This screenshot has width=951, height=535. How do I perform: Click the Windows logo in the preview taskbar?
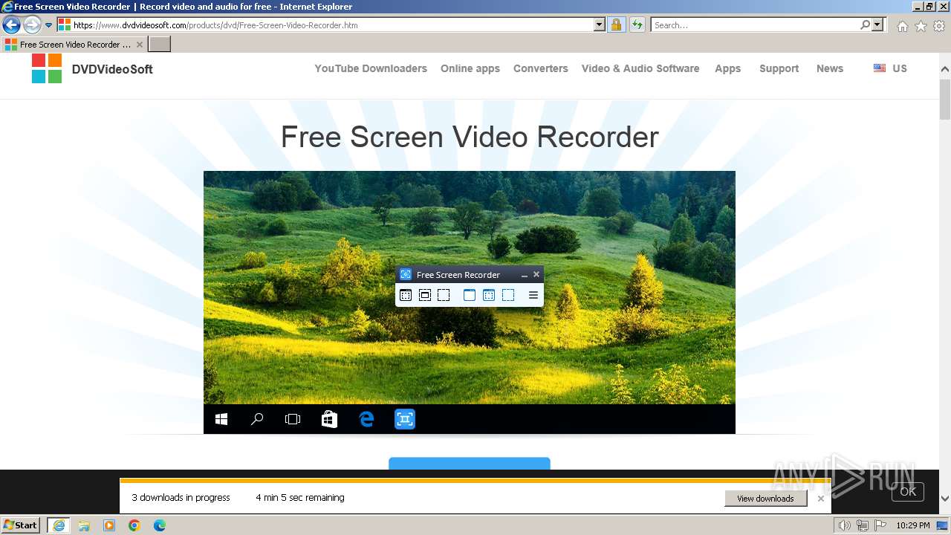[221, 420]
